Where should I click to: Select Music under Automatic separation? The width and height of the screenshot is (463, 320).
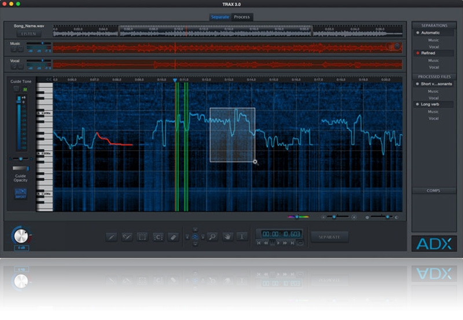433,40
